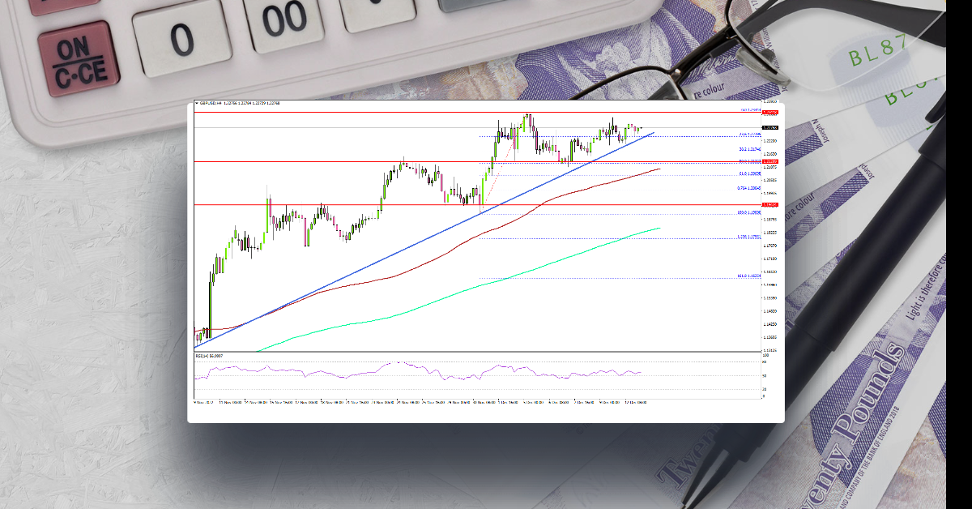Click the 161.8 Fibonacci extension label
Viewport: 972px width, 509px height.
748,276
